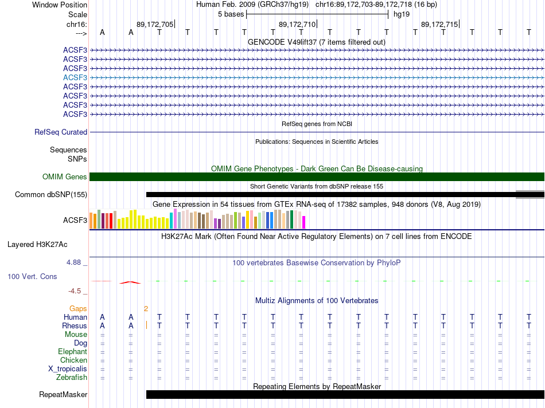Select the Zebrafish alignment row label
This screenshot has height=408, width=545.
point(72,377)
